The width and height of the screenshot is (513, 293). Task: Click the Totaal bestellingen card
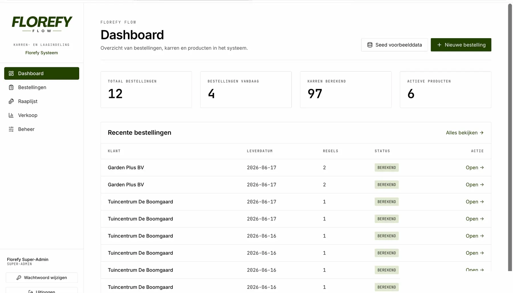coord(146,90)
